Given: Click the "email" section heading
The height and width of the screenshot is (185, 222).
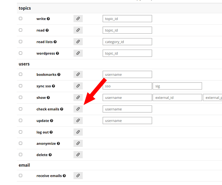Looking at the screenshot, I should tap(24, 165).
